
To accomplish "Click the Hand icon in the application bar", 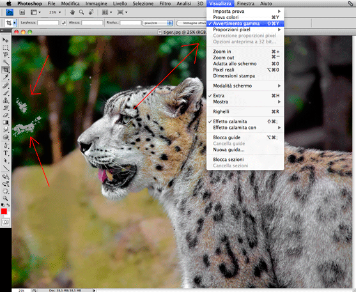I will tap(72, 12).
